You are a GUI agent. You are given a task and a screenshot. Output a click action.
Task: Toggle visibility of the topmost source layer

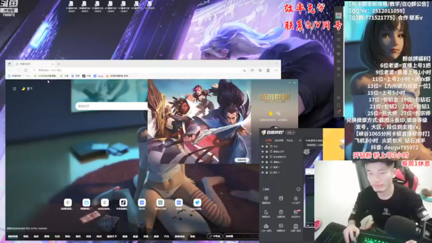tap(262, 146)
